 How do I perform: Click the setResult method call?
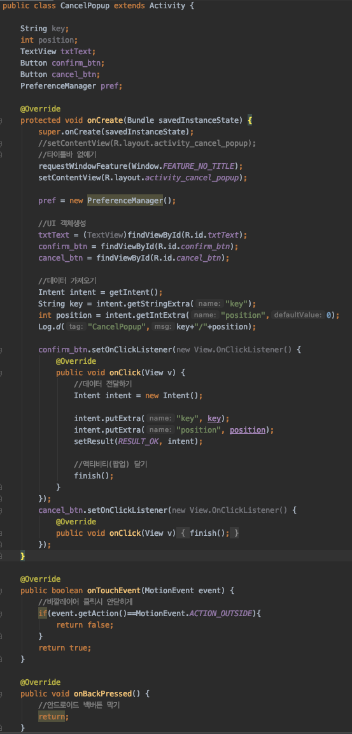pos(94,442)
